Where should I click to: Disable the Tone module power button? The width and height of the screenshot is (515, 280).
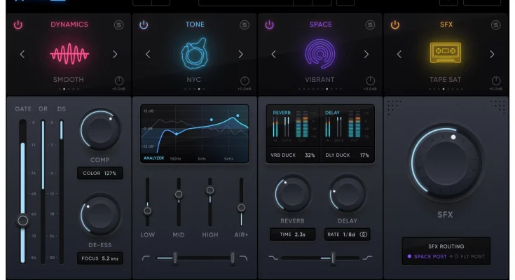(144, 25)
